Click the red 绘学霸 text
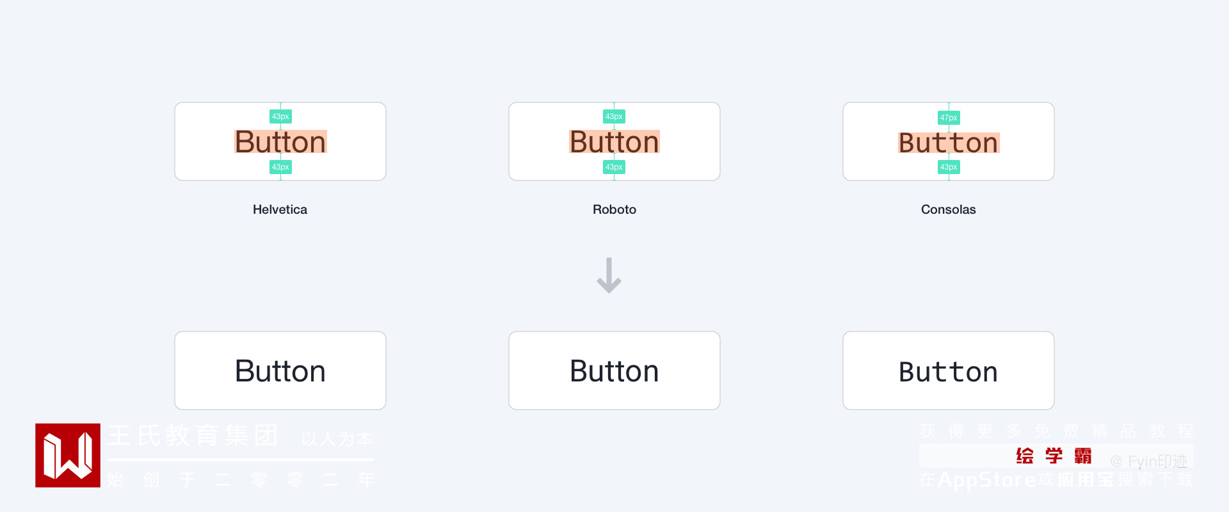The width and height of the screenshot is (1229, 512). [1054, 456]
